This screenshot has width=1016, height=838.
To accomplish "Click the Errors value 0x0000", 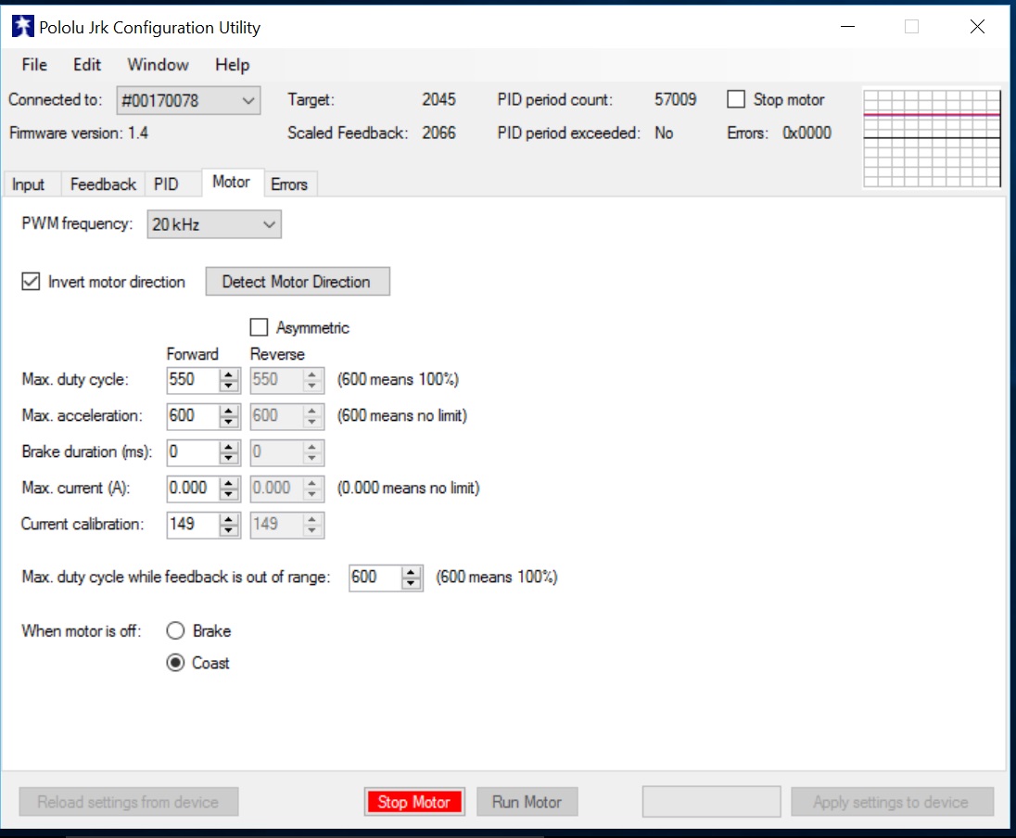I will pos(806,133).
